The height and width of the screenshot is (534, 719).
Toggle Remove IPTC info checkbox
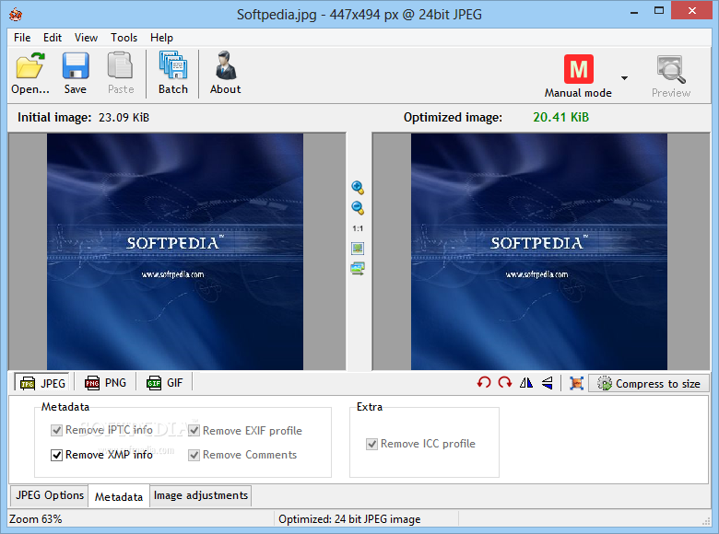[x=56, y=431]
